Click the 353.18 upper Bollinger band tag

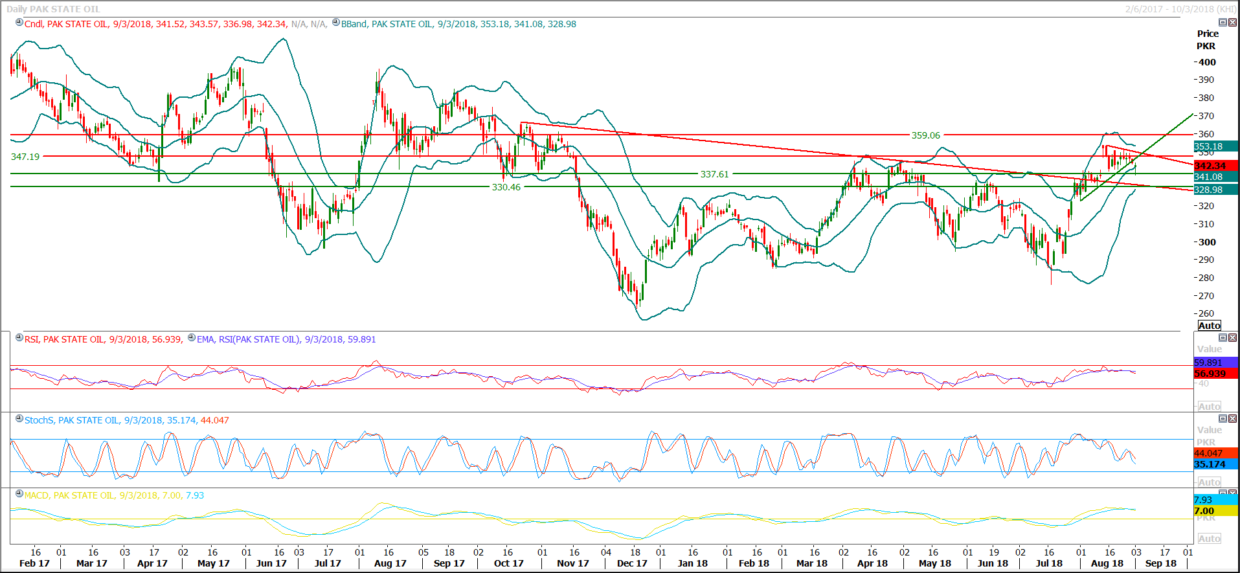1216,146
